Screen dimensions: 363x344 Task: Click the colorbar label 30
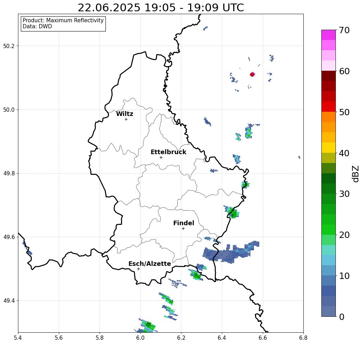[x=344, y=194]
